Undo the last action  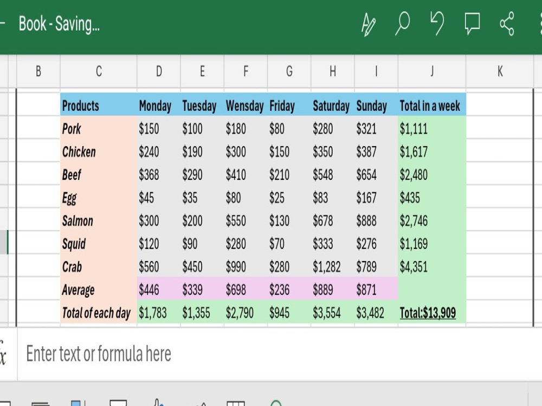pyautogui.click(x=437, y=23)
